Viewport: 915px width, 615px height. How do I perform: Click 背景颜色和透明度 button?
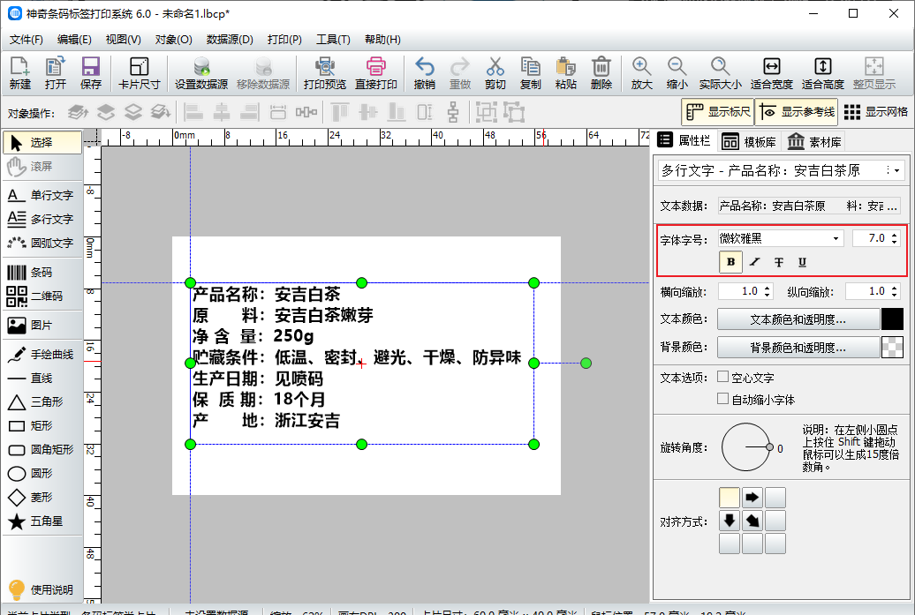tap(798, 348)
